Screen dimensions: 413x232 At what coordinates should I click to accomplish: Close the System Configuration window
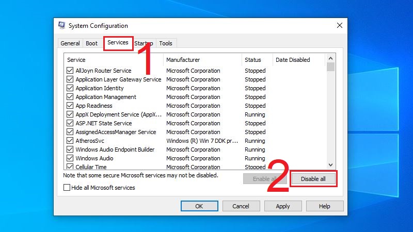tap(339, 25)
